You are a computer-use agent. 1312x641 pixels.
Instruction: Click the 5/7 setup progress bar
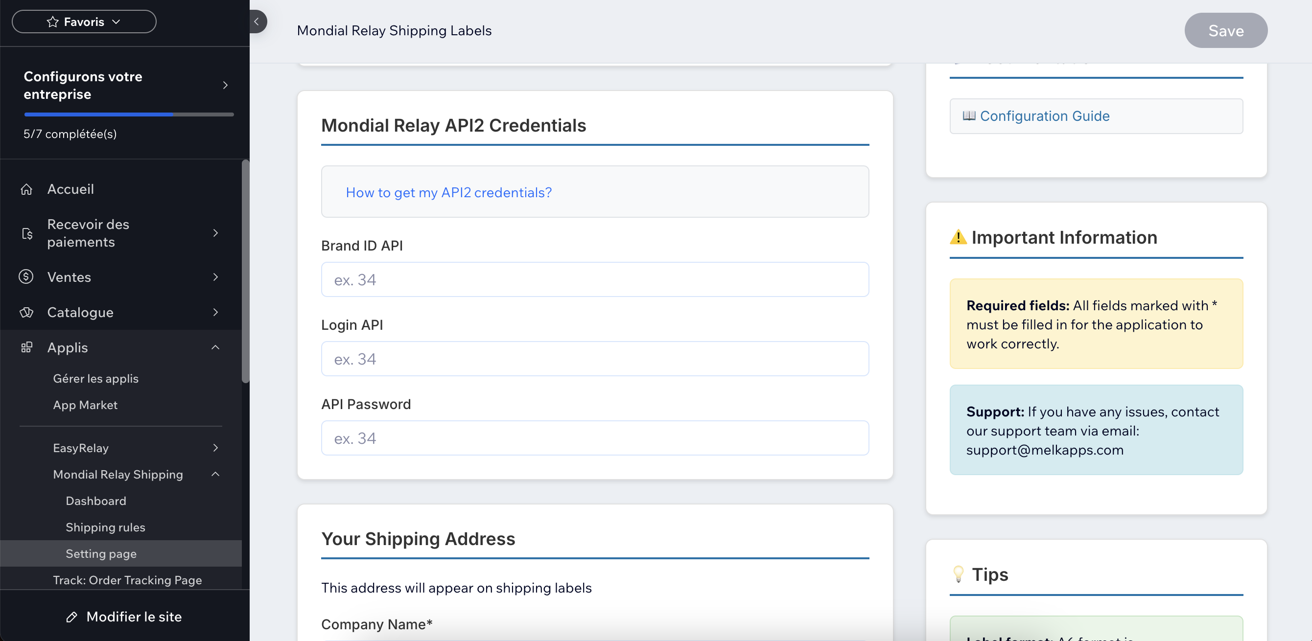(x=128, y=114)
